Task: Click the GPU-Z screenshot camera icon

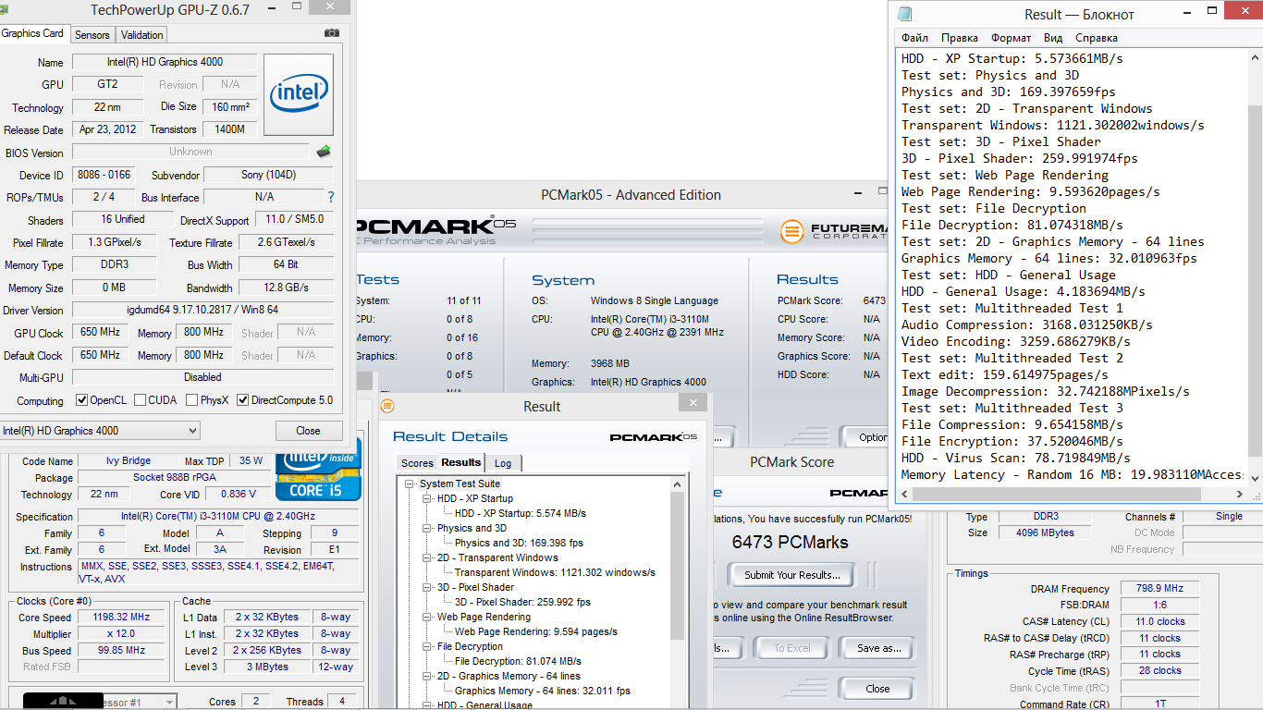Action: tap(332, 33)
